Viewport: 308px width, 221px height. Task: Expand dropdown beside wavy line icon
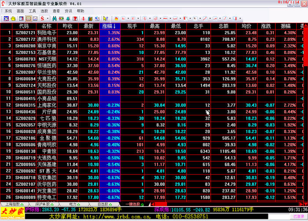click(170, 18)
